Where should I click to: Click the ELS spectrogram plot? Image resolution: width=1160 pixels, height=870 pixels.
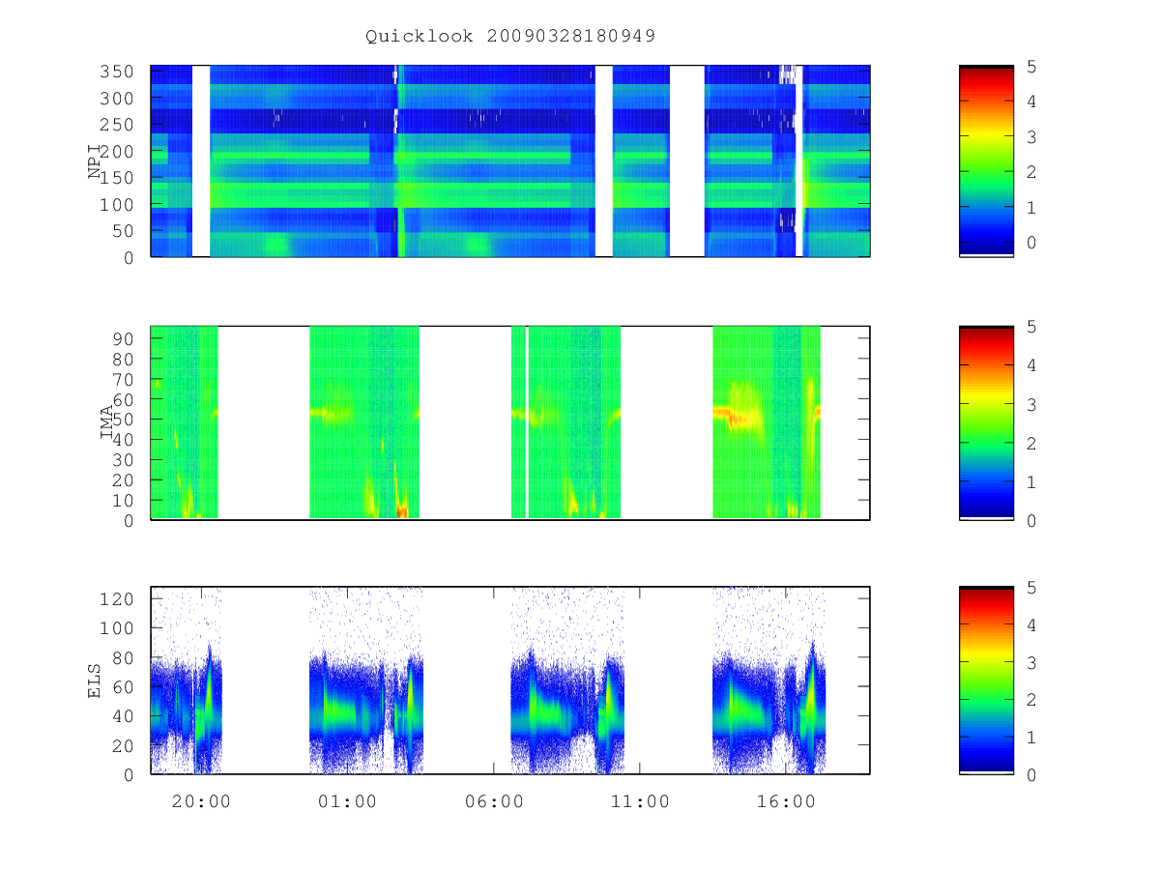510,681
